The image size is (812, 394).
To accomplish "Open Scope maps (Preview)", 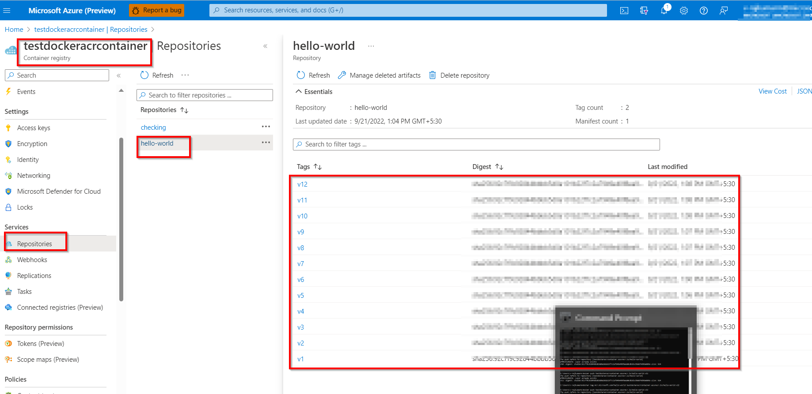I will tap(48, 360).
